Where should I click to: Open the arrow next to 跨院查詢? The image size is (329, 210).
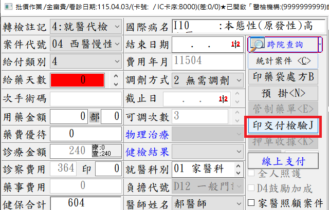tap(320, 45)
